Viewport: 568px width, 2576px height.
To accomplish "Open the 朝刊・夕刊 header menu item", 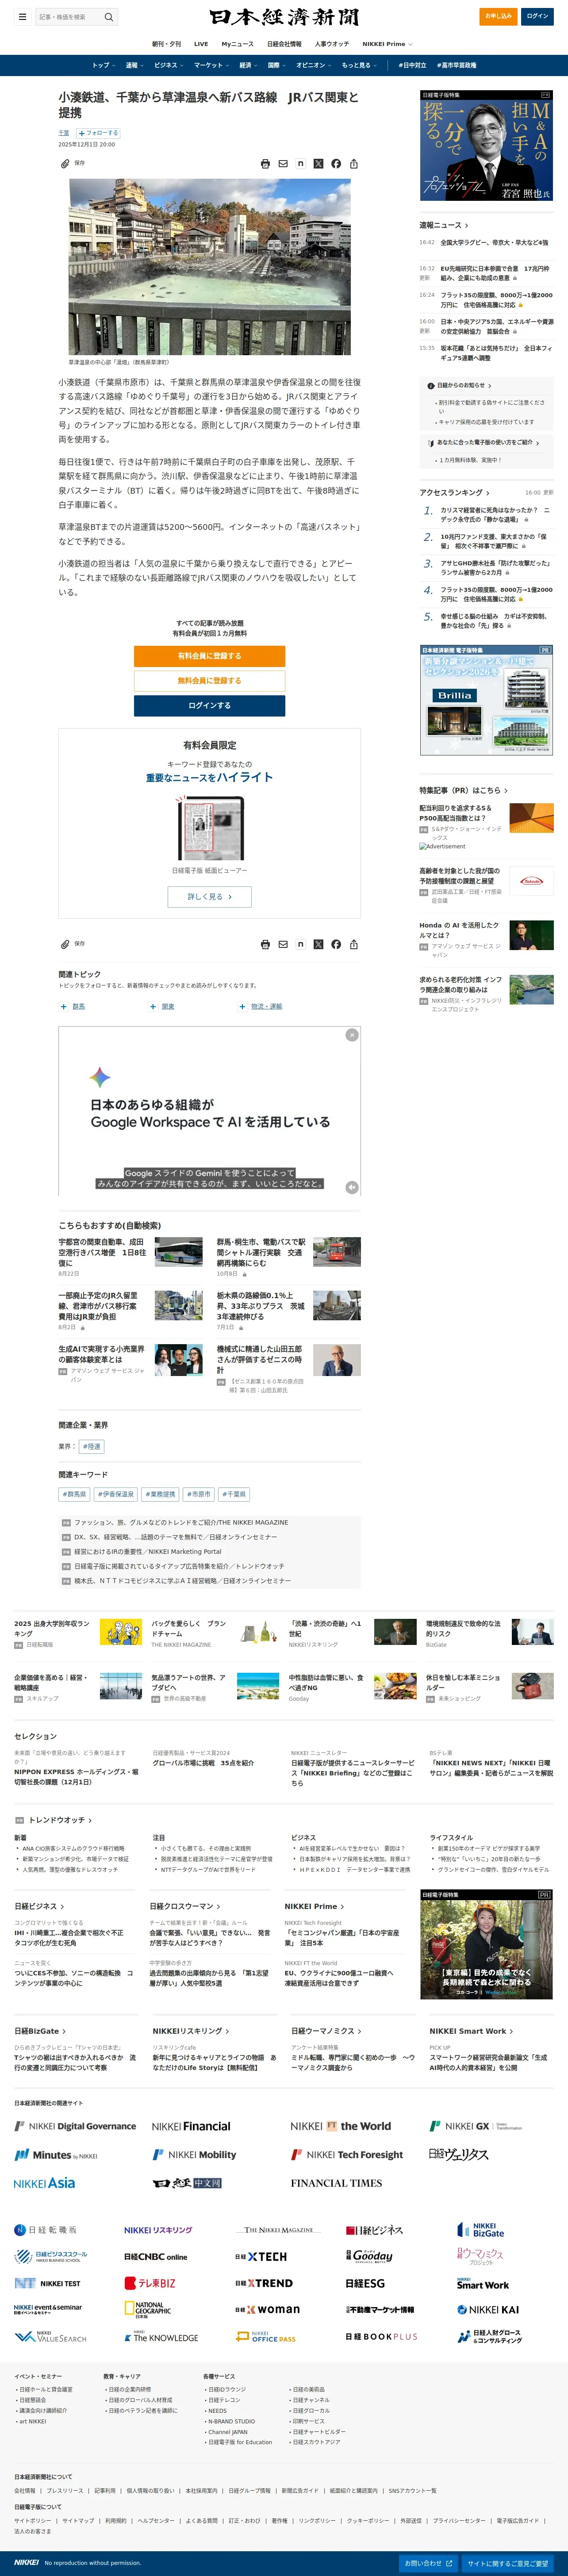I will pyautogui.click(x=166, y=44).
